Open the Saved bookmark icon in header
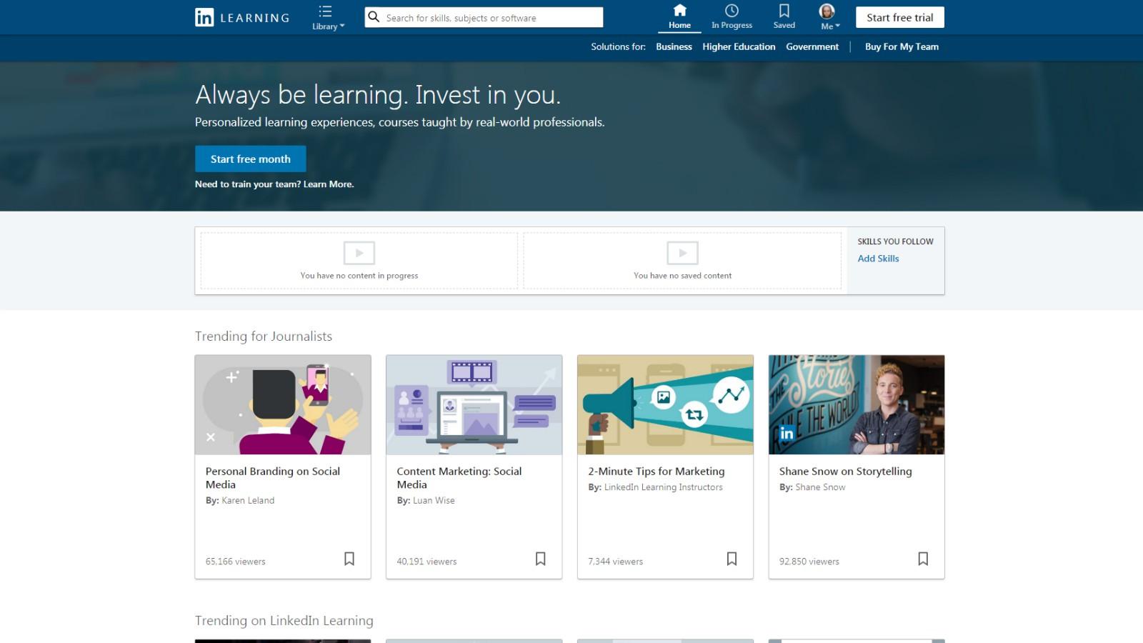 tap(784, 11)
